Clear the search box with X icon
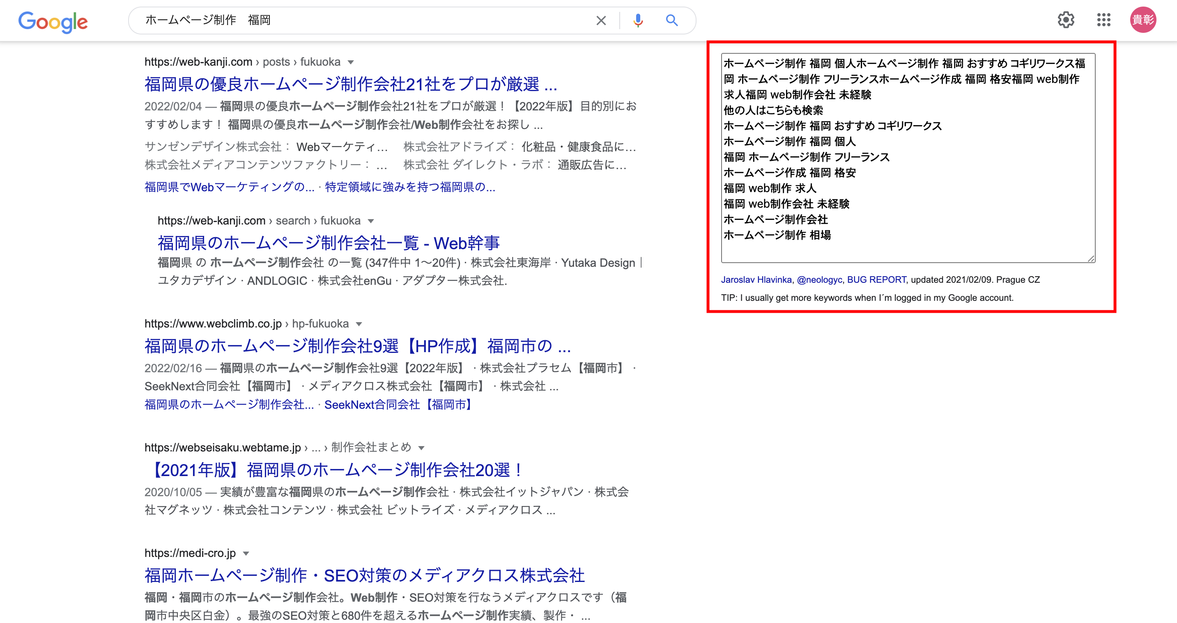This screenshot has height=623, width=1177. [x=601, y=21]
